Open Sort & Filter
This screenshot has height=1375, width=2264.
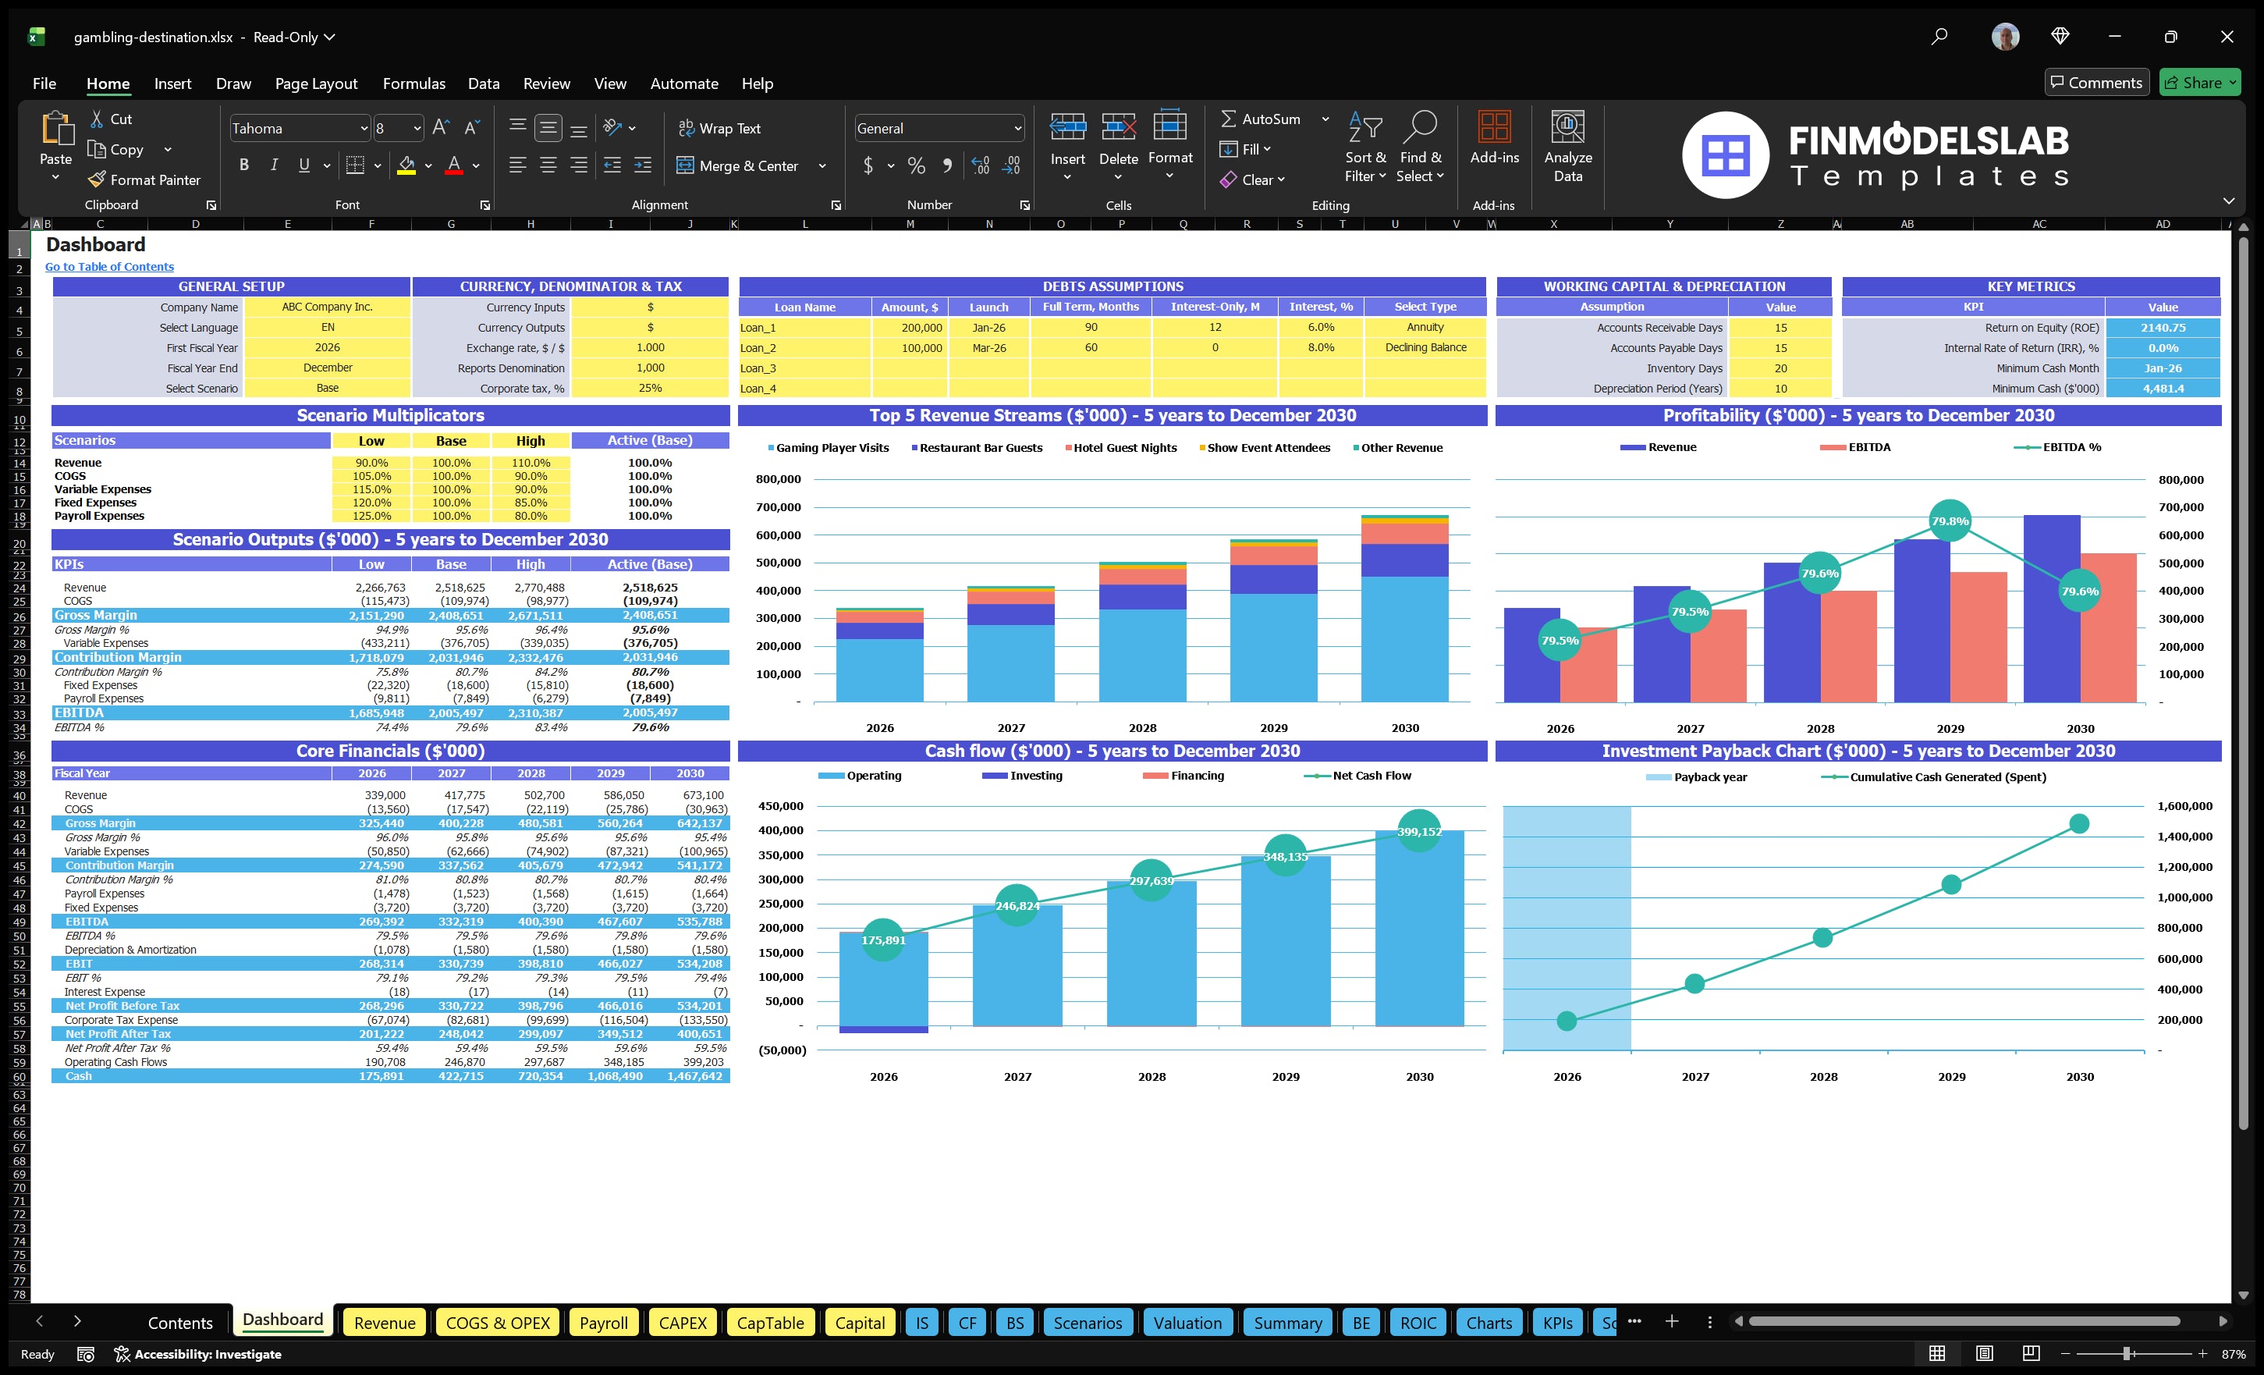(x=1365, y=147)
